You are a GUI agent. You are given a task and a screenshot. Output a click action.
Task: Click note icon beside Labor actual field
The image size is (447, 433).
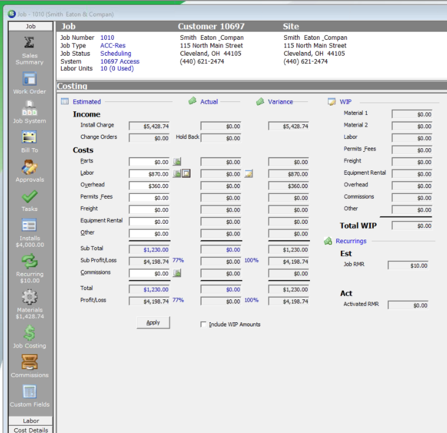point(248,173)
